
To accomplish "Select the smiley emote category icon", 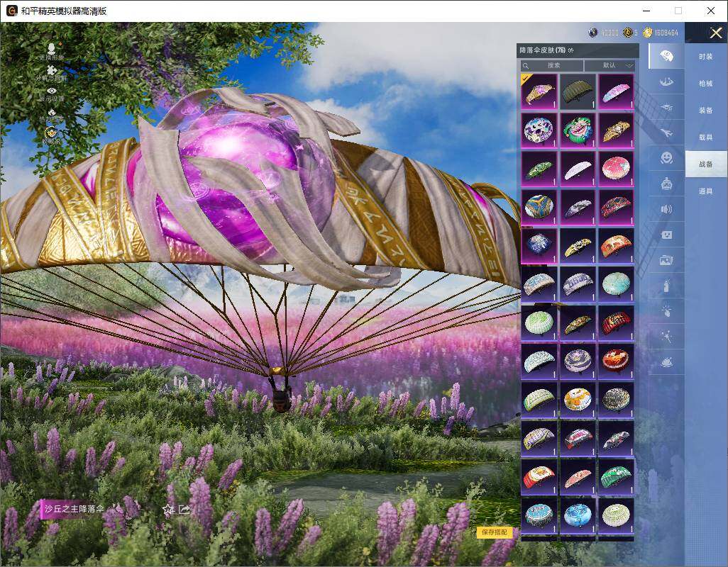I will coord(666,158).
